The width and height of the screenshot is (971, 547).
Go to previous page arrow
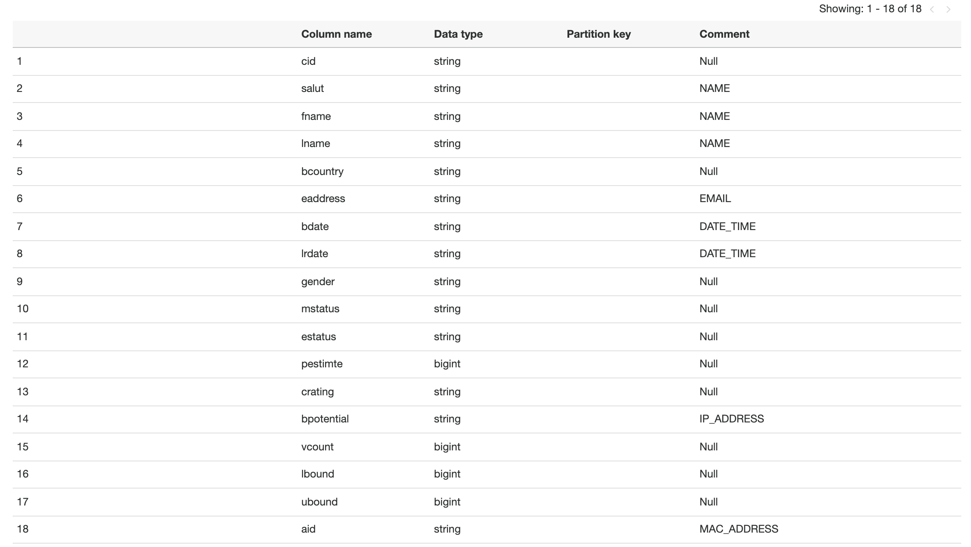[x=932, y=9]
